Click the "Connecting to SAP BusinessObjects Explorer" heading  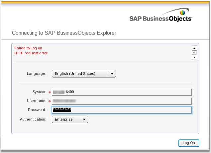click(x=64, y=33)
